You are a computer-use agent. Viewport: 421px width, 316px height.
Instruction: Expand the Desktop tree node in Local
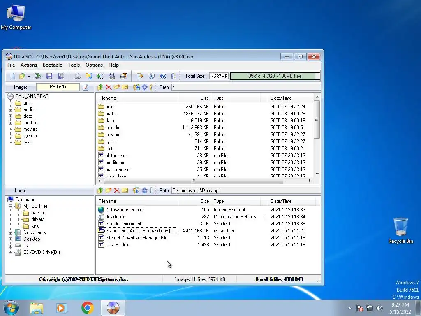(x=10, y=239)
